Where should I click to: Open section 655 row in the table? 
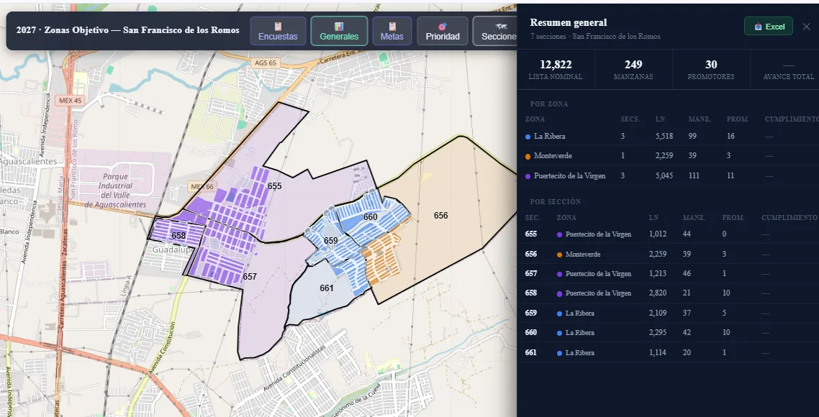pyautogui.click(x=668, y=234)
